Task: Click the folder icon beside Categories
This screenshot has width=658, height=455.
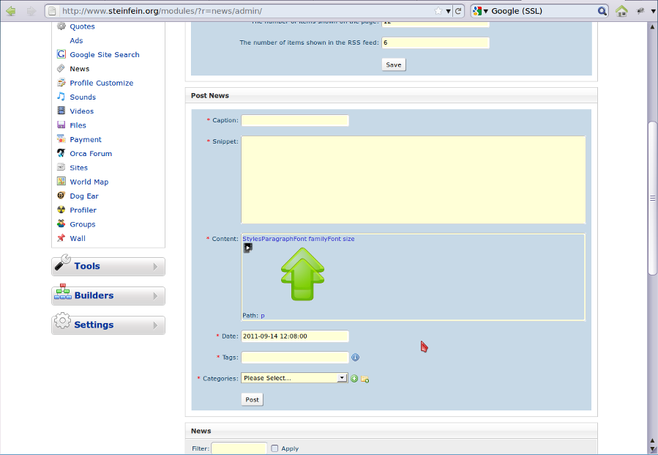Action: tap(364, 379)
